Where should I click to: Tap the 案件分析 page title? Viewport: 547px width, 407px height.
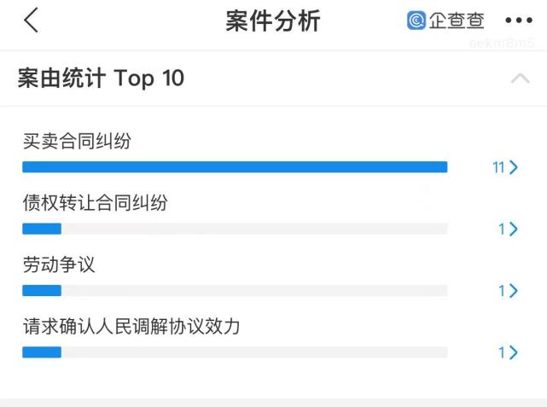[x=273, y=21]
